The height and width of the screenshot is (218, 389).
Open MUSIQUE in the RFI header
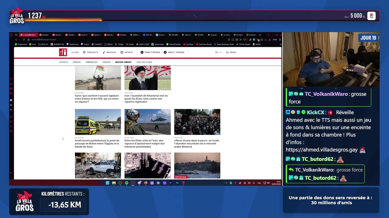pos(109,52)
